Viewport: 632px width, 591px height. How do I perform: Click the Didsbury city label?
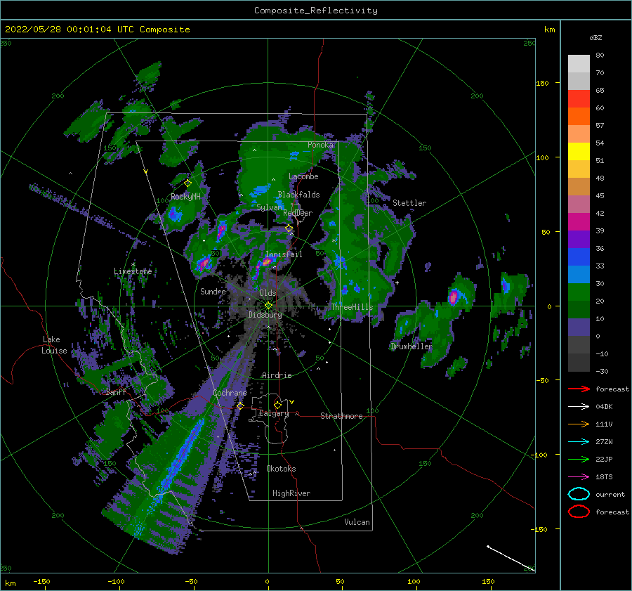click(x=265, y=315)
